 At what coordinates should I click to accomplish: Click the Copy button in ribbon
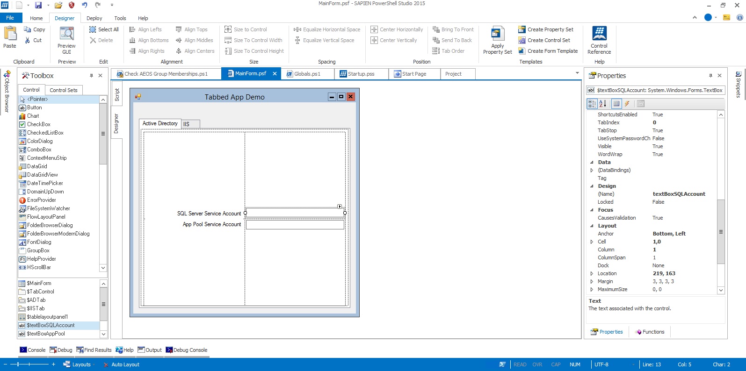35,29
